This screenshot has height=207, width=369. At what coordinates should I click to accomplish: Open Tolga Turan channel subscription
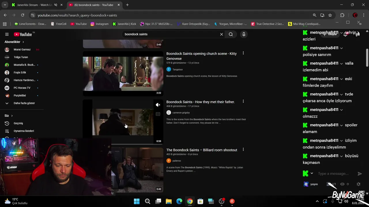point(21,57)
